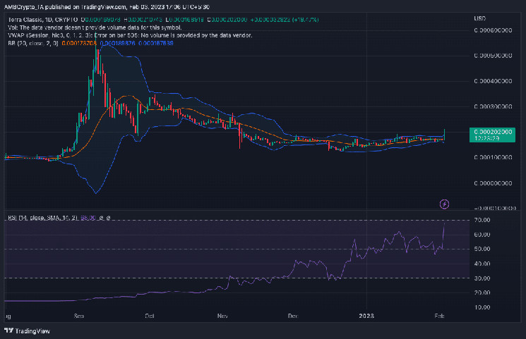
Task: Click the 0.000500000 price axis label
Action: 493,56
